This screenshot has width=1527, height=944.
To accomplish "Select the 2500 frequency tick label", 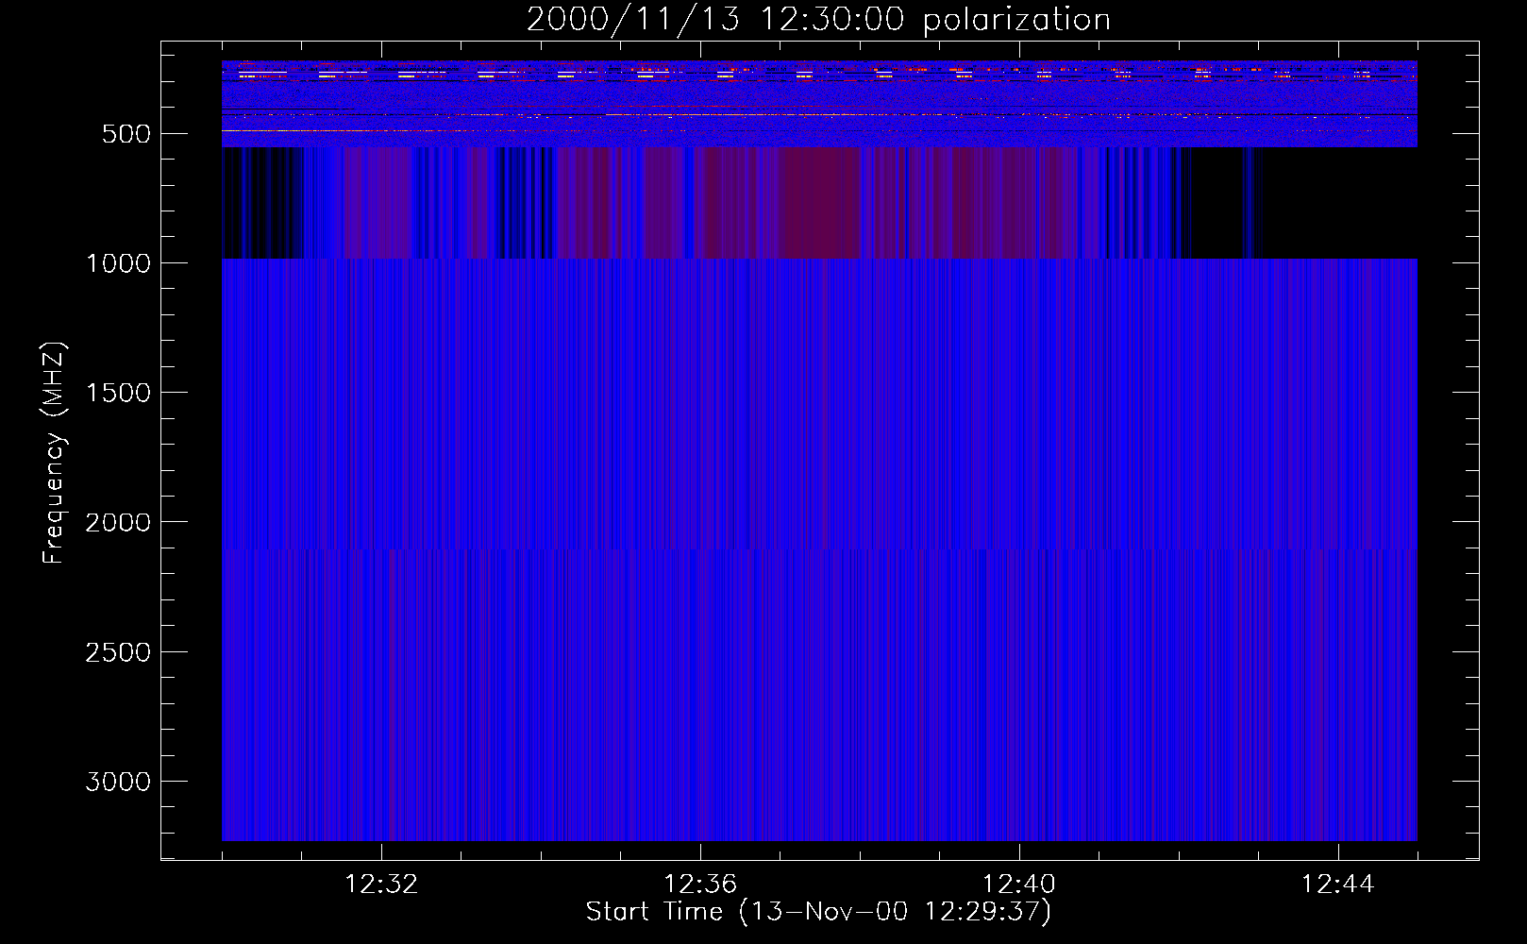I will (118, 652).
